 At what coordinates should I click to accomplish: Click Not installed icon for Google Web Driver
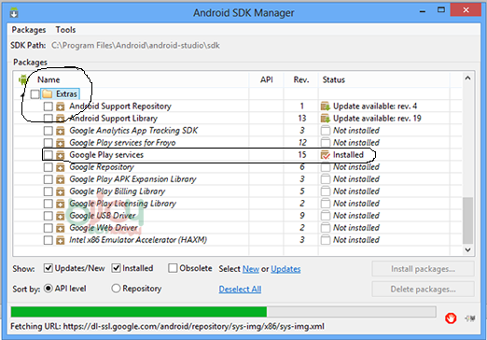326,228
